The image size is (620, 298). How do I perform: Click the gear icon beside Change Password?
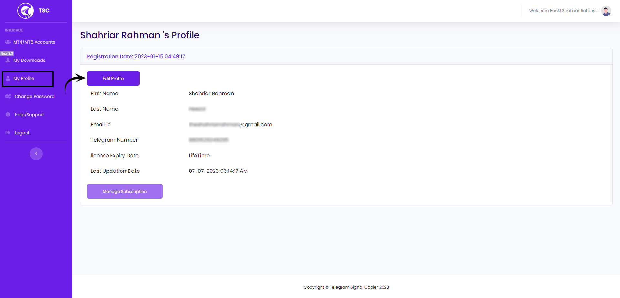coord(7,96)
